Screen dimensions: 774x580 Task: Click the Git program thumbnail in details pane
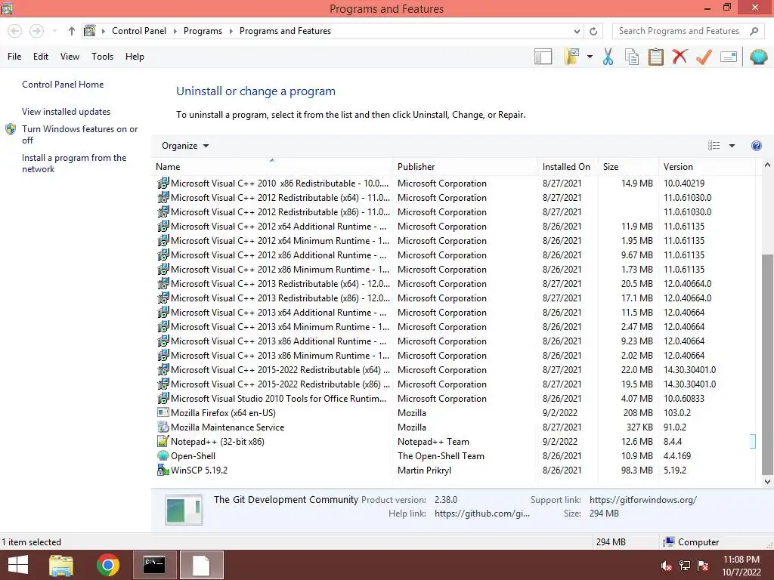coord(184,510)
